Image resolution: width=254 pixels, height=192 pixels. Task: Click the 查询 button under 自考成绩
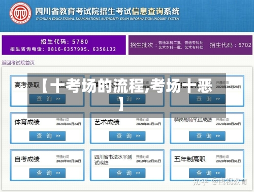(x=47, y=173)
